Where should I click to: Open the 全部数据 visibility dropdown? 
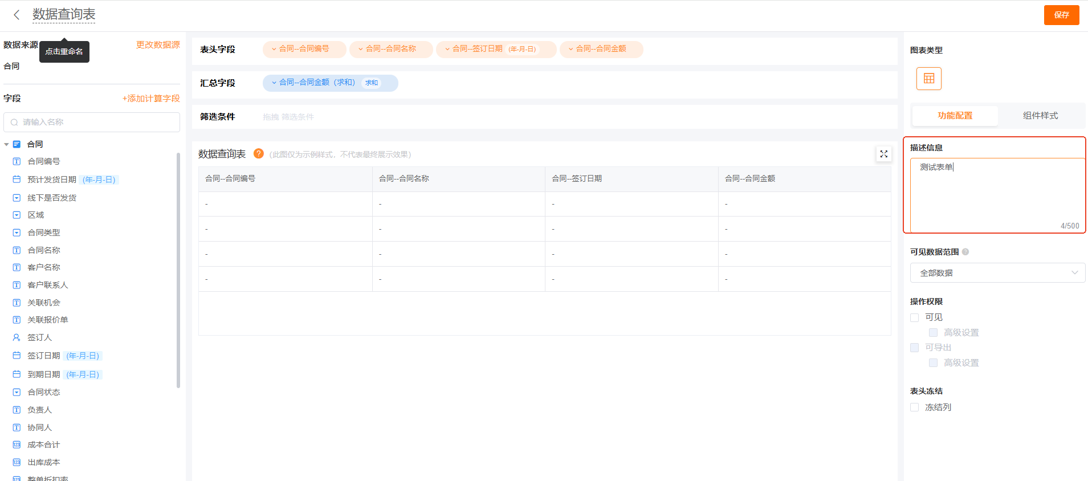(x=997, y=273)
